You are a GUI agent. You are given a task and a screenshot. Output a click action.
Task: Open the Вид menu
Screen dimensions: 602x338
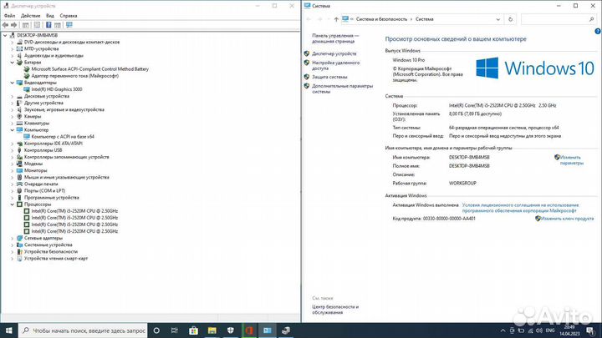[50, 16]
